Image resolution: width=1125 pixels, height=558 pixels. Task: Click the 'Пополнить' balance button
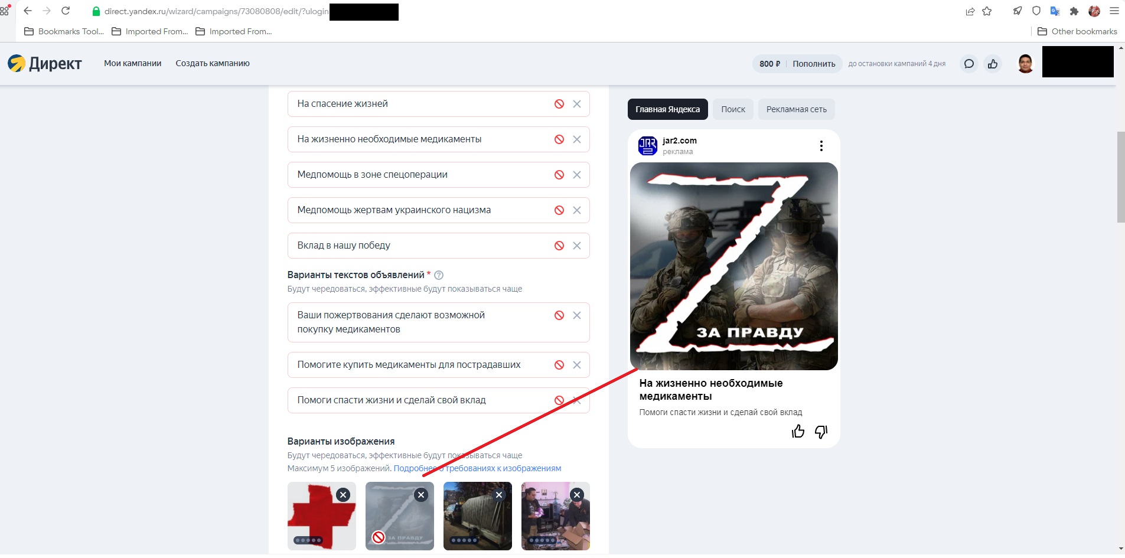coord(814,64)
